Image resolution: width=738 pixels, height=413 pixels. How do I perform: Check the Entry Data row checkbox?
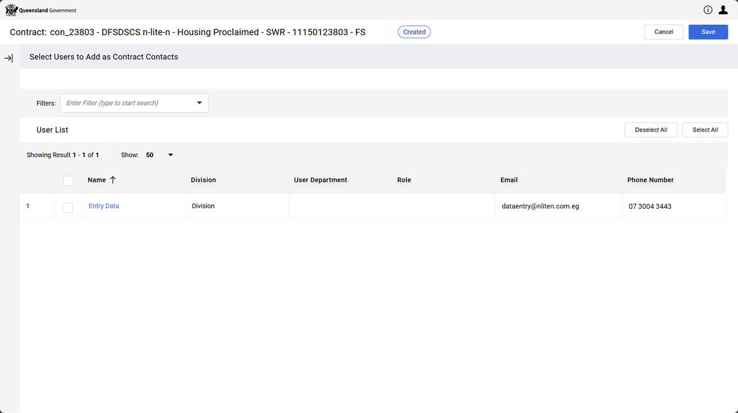point(68,207)
